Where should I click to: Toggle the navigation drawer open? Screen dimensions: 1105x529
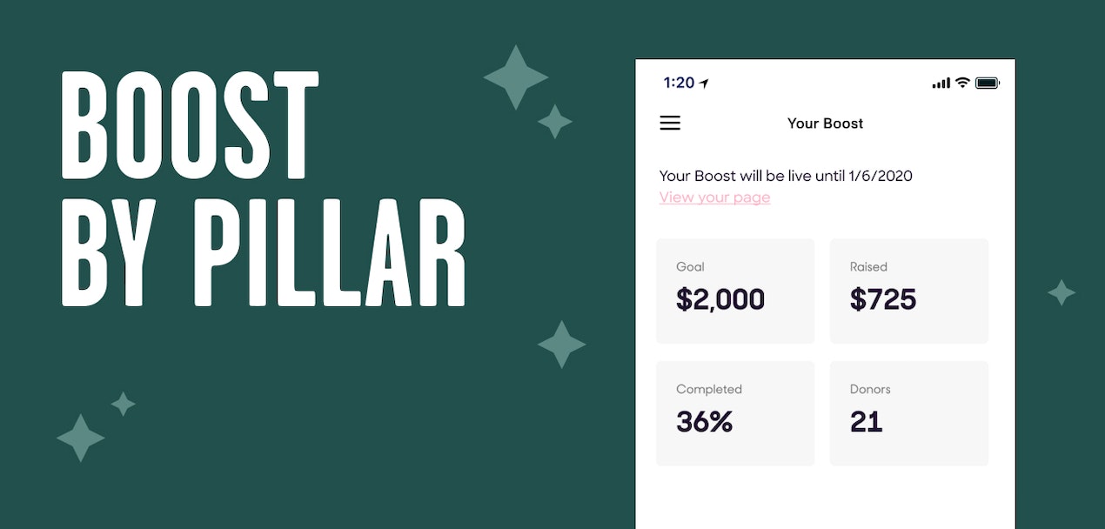(670, 123)
